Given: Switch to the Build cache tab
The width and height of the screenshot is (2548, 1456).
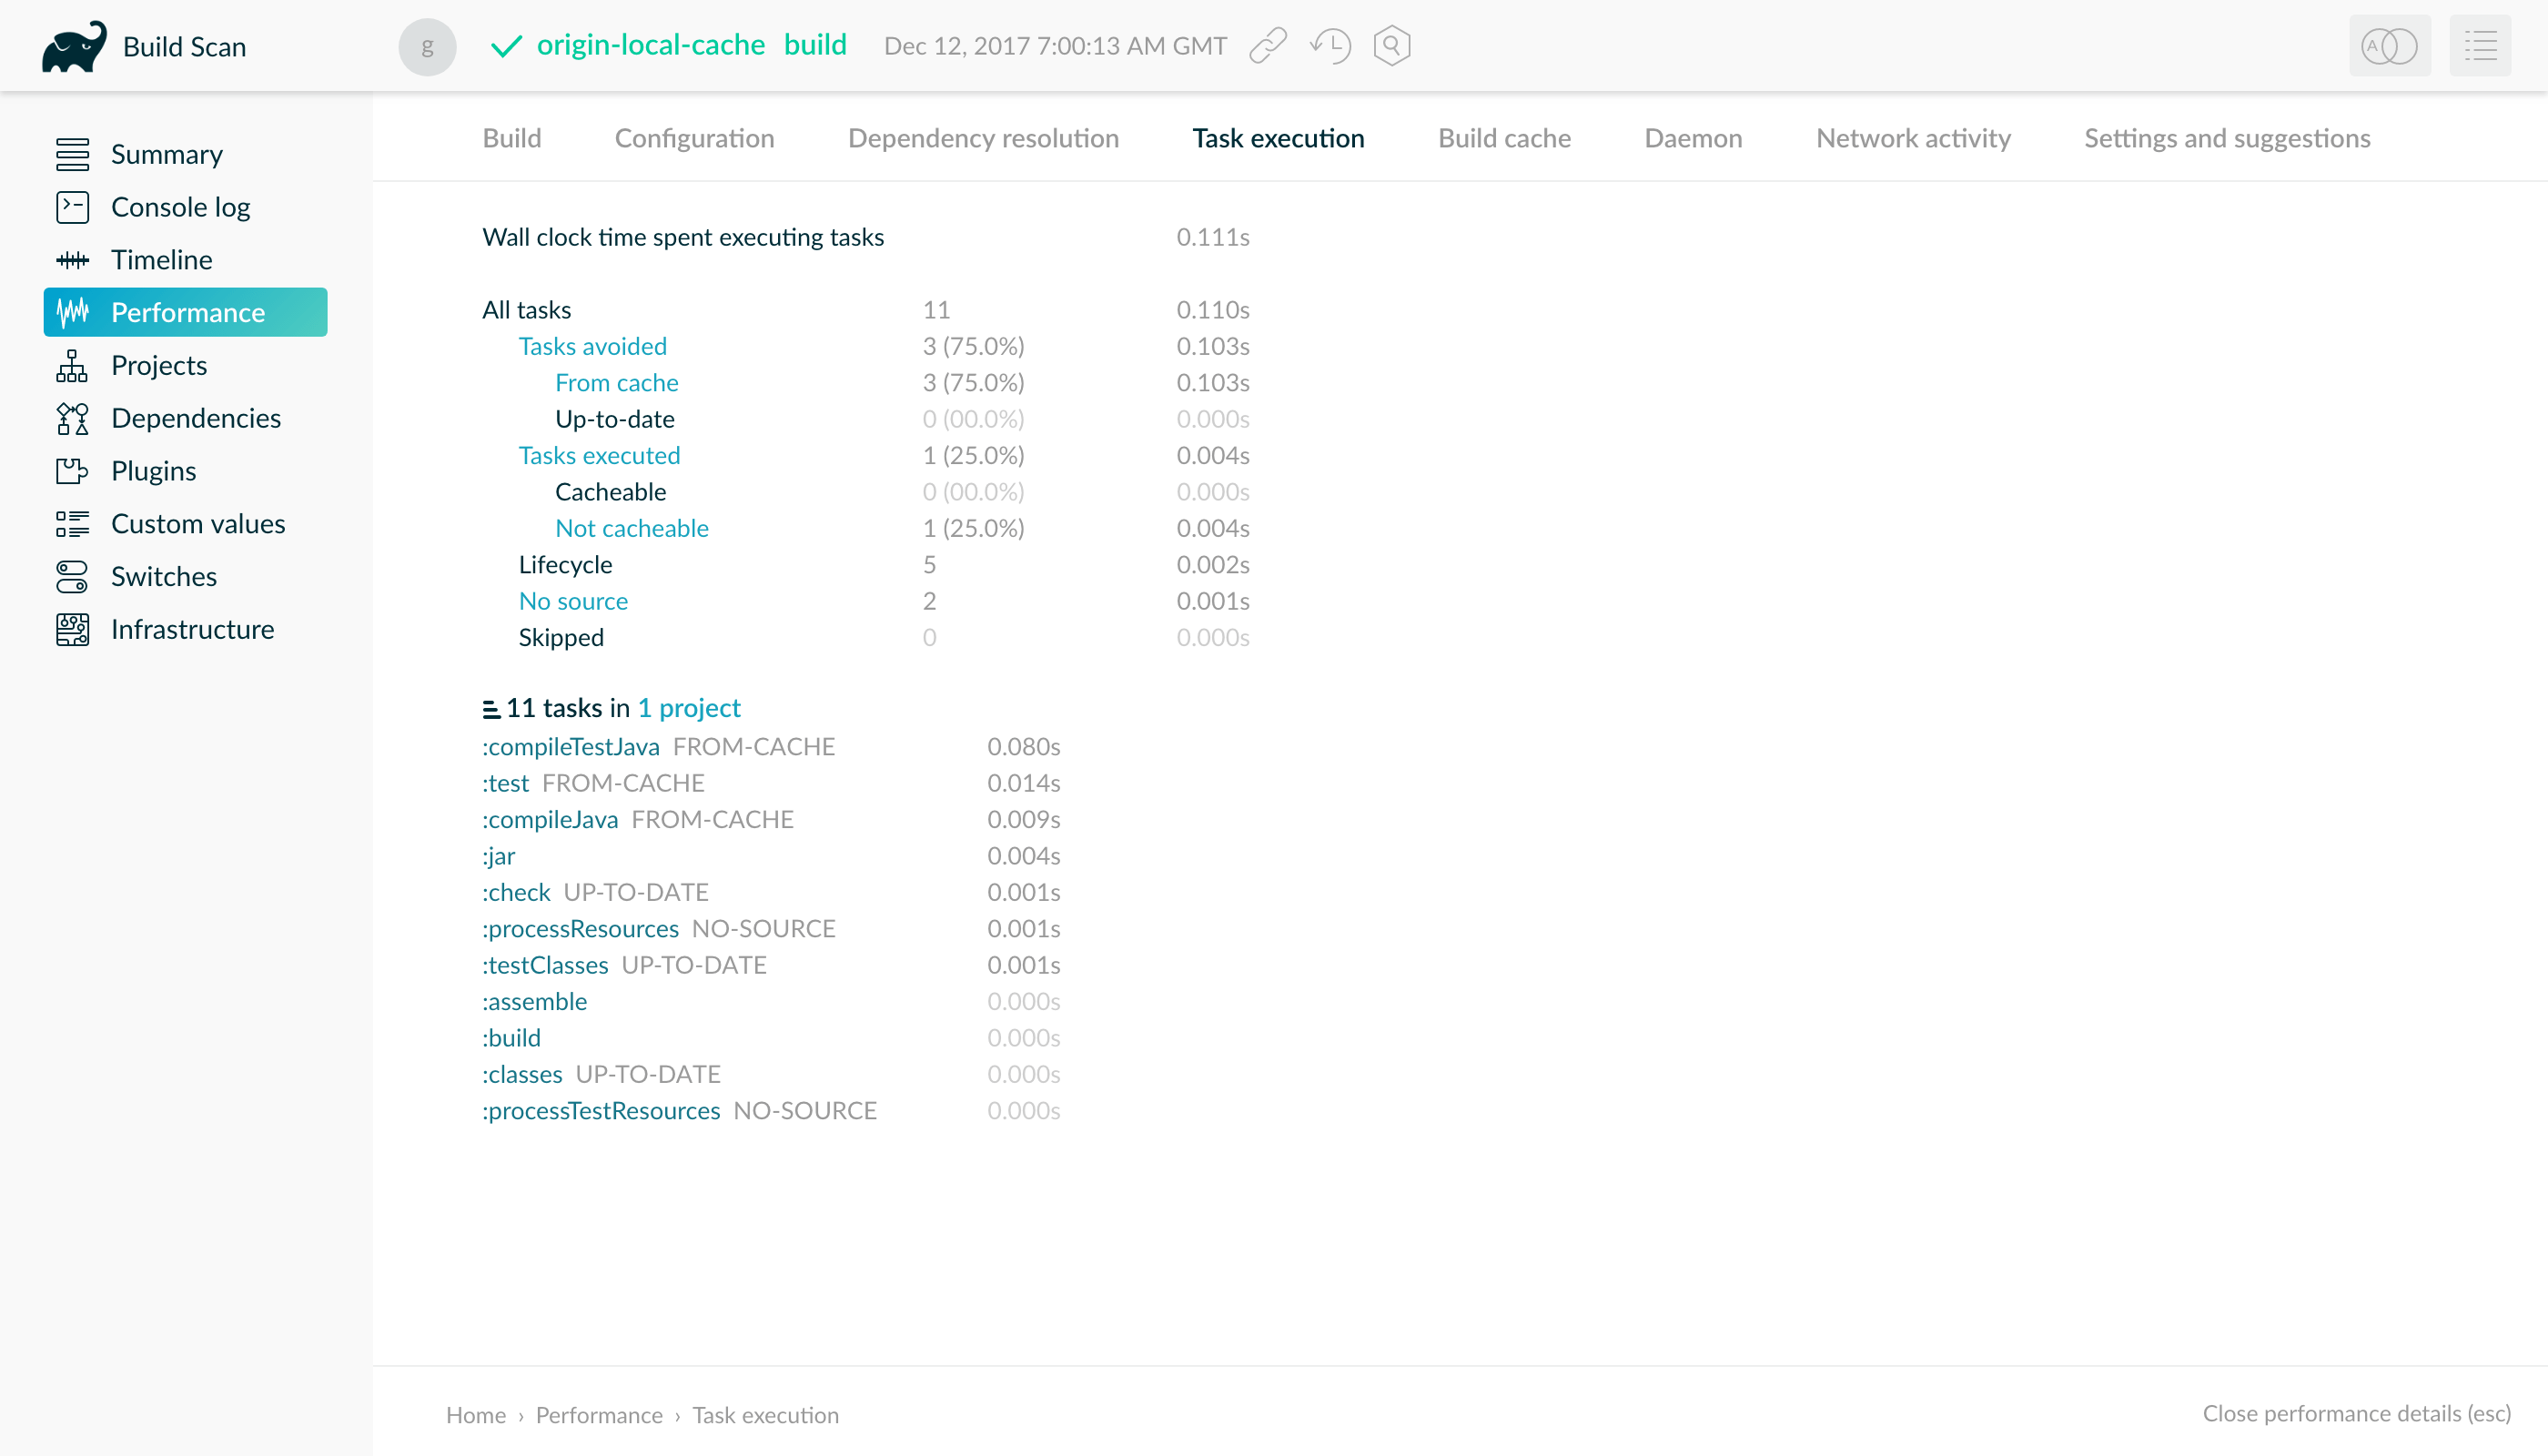Looking at the screenshot, I should coord(1503,138).
